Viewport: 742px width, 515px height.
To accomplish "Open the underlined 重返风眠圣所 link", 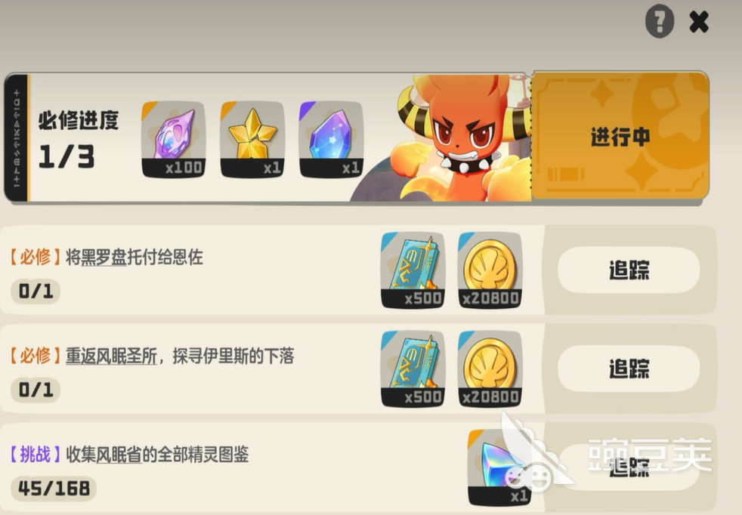I will point(111,356).
